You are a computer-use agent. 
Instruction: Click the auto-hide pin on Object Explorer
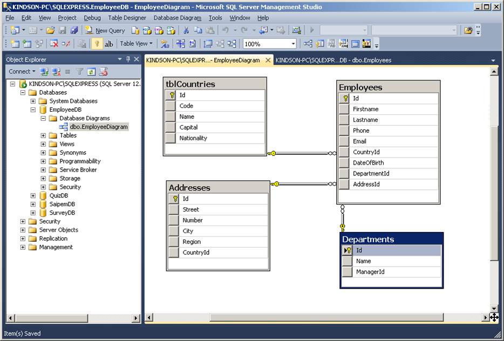(128, 59)
